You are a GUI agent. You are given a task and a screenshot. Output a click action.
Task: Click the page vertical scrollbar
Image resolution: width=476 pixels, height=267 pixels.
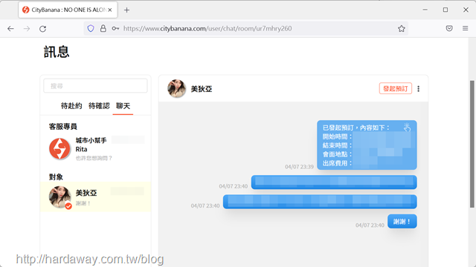coord(472,144)
